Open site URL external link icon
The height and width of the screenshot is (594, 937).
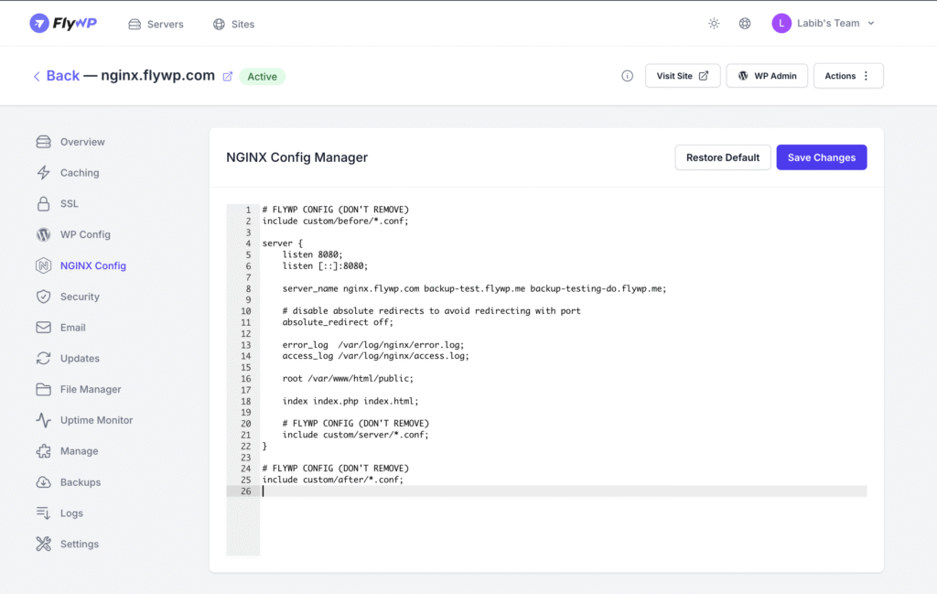pos(228,77)
